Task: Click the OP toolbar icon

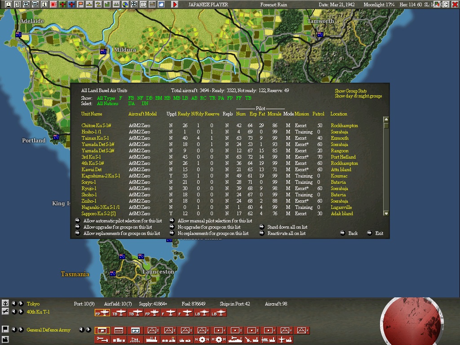Action: click(x=143, y=4)
